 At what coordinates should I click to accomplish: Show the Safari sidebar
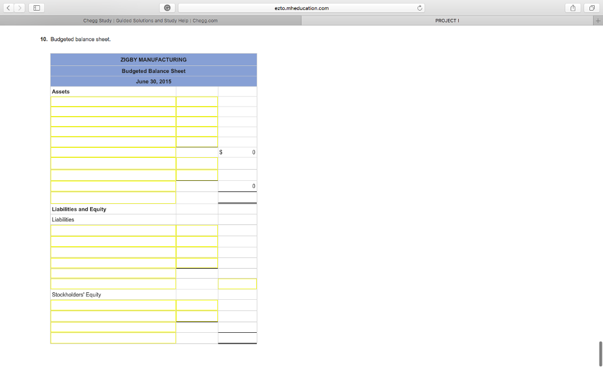(x=37, y=8)
